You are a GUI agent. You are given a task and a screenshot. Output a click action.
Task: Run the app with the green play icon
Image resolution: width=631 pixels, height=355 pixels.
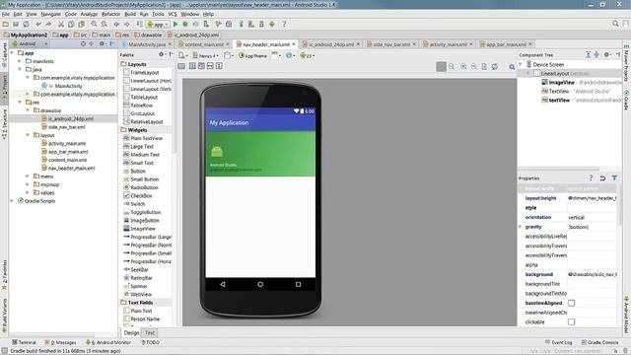(x=175, y=25)
